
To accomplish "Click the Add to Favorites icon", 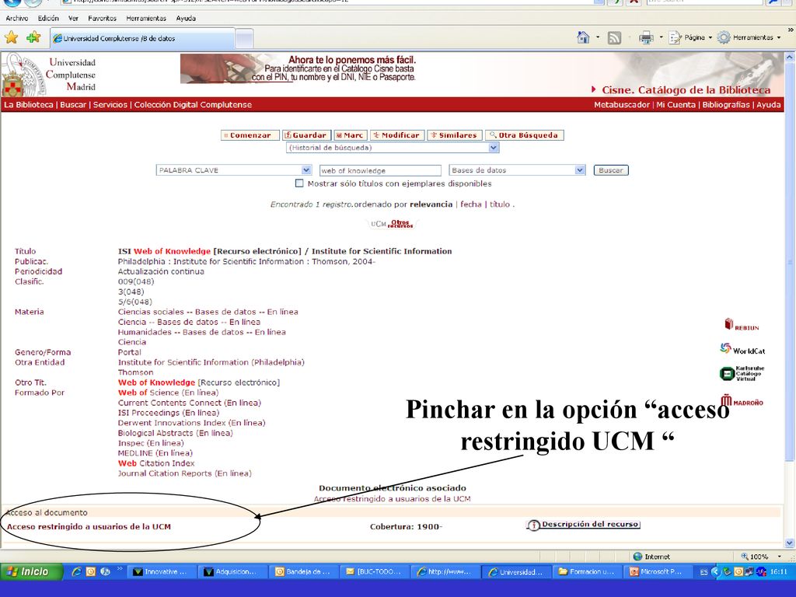I will [x=33, y=37].
